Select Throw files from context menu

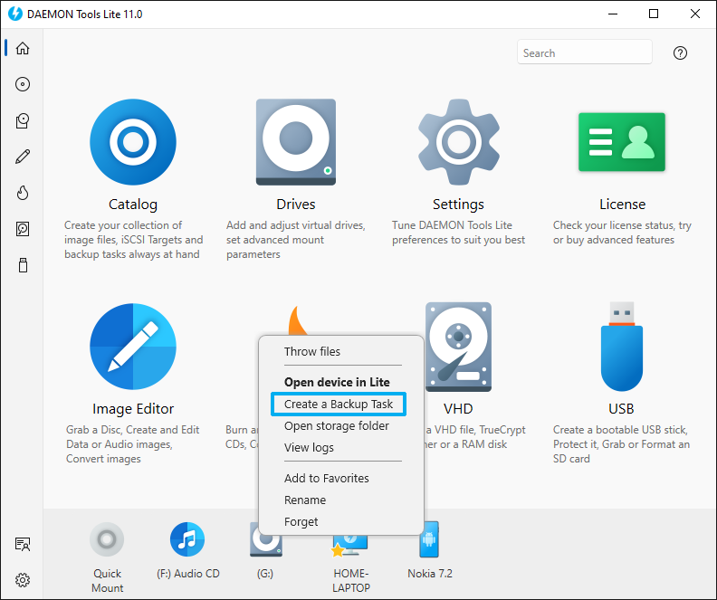[x=312, y=351]
